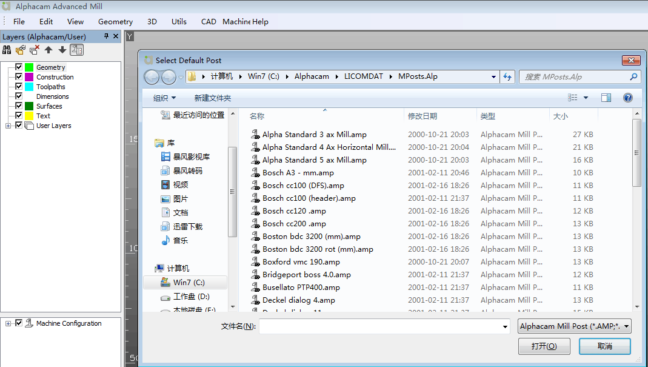
Task: Expand User Layers tree node
Action: [x=8, y=126]
